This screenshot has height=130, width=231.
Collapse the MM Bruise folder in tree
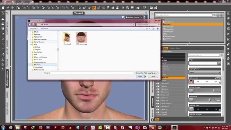[x=31, y=65]
